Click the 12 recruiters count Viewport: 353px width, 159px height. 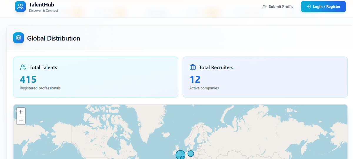click(x=195, y=79)
